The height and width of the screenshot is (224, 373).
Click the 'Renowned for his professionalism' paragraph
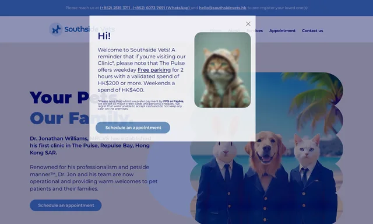pyautogui.click(x=93, y=178)
